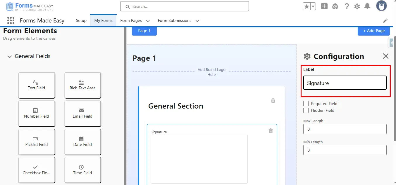
Task: Open the Help question mark icon
Action: (x=347, y=6)
